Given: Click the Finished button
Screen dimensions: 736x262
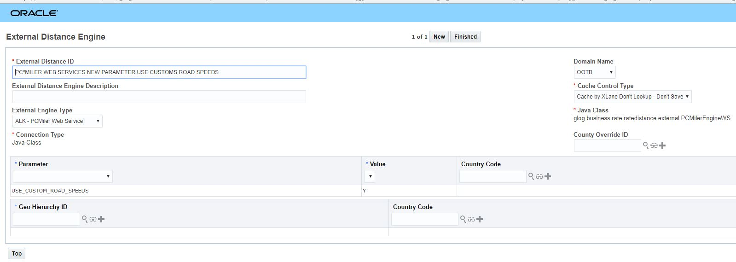Looking at the screenshot, I should coord(465,37).
